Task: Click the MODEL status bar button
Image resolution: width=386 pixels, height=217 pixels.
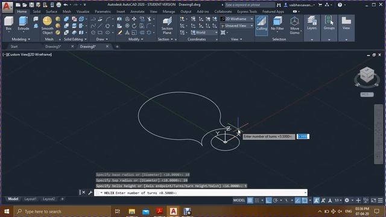Action: [239, 200]
